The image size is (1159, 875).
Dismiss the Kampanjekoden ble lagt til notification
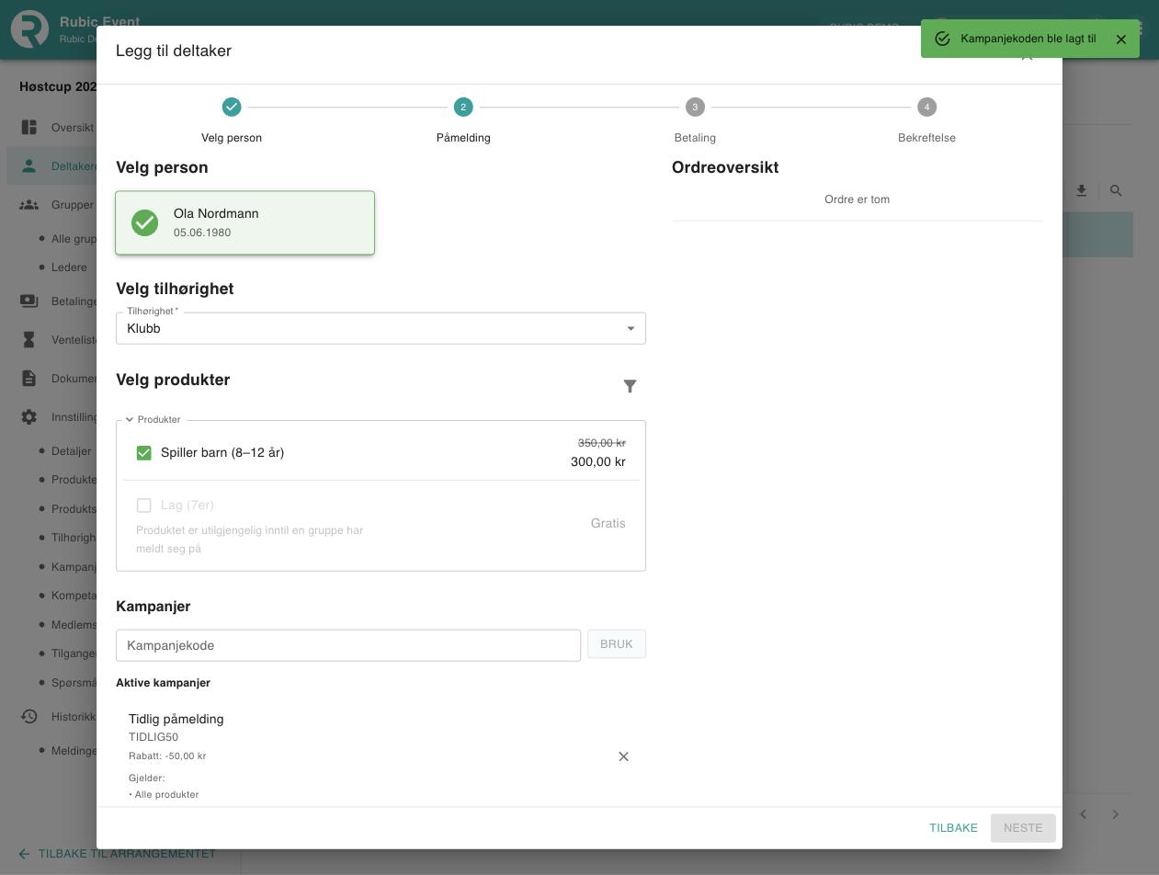click(x=1120, y=39)
